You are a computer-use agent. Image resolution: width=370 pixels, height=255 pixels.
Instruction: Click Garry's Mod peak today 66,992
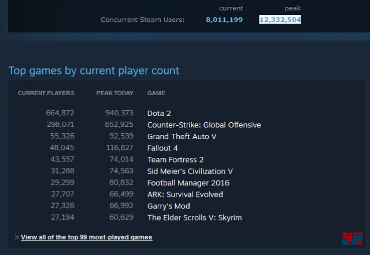(x=121, y=205)
